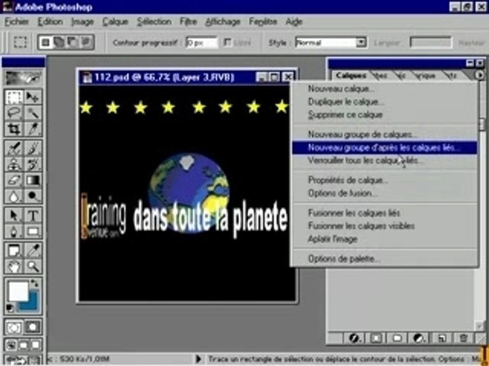
Task: Select the Zoom tool
Action: [33, 266]
